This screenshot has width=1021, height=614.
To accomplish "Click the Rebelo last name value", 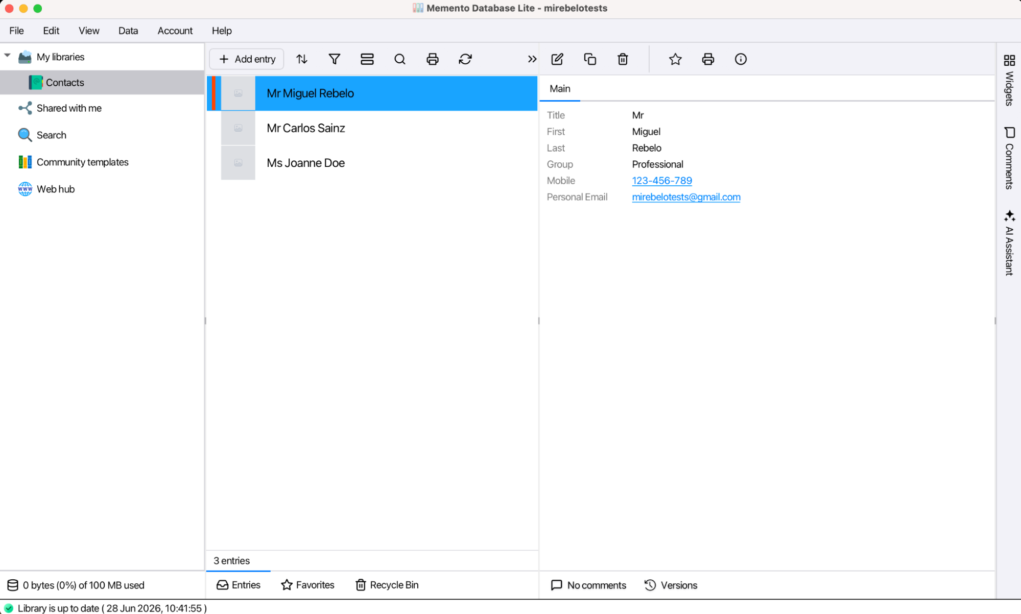I will 647,148.
